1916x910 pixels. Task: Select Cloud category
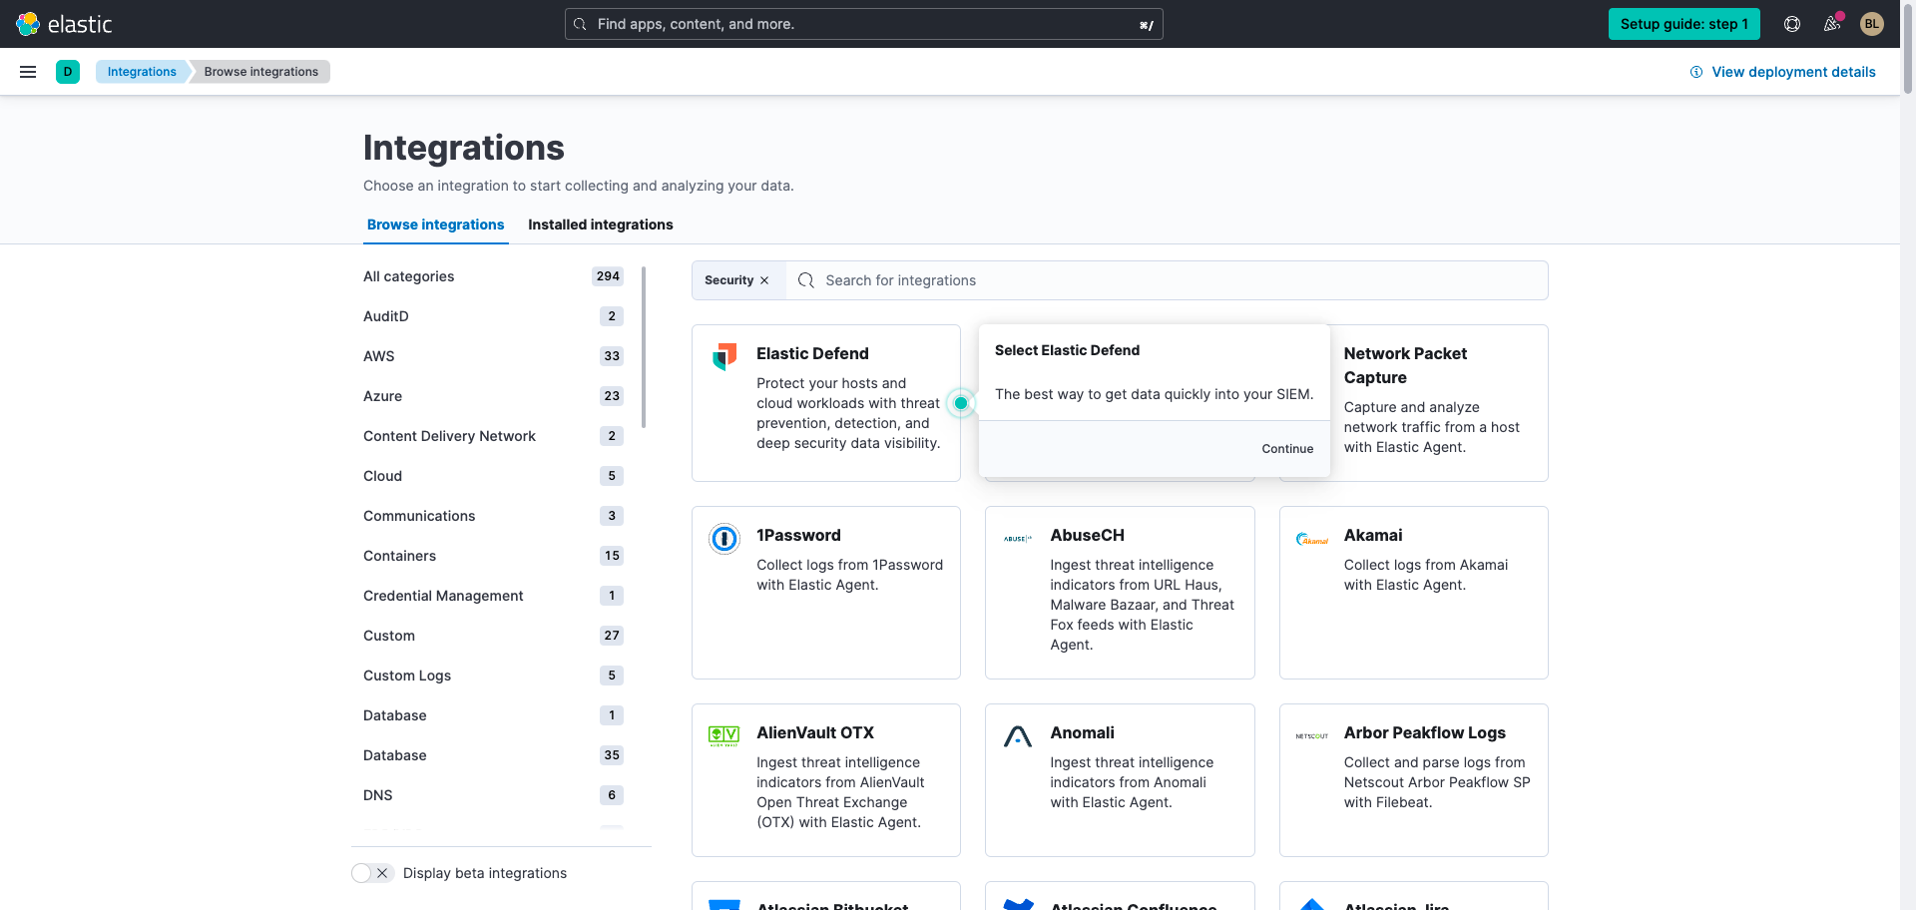493,476
